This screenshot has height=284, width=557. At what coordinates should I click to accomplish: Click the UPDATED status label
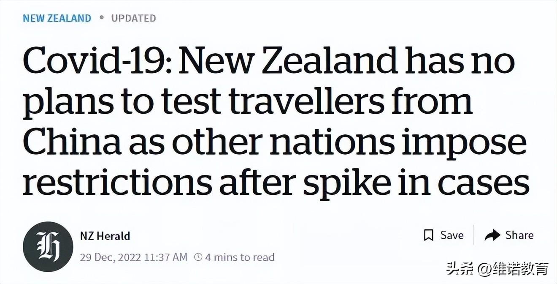pos(133,18)
